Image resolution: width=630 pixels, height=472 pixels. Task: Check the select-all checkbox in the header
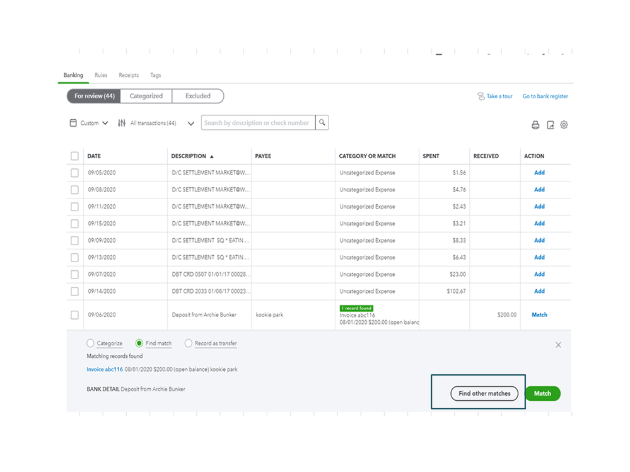(x=75, y=156)
